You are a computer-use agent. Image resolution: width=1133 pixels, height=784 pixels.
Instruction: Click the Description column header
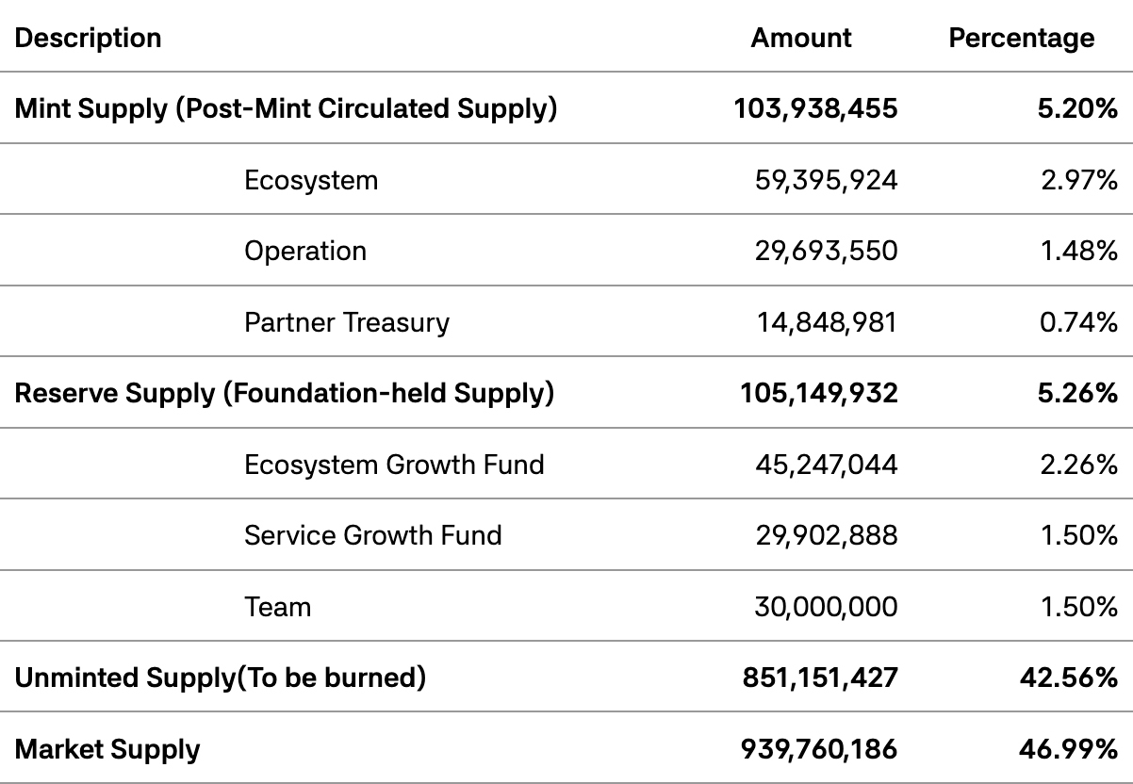tap(88, 39)
